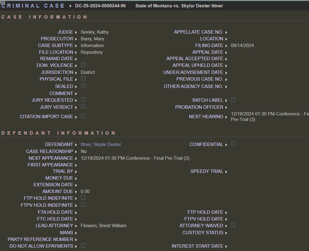
Task: Click the APPEAL ACCEPTED DATE label
Action: 195,59
